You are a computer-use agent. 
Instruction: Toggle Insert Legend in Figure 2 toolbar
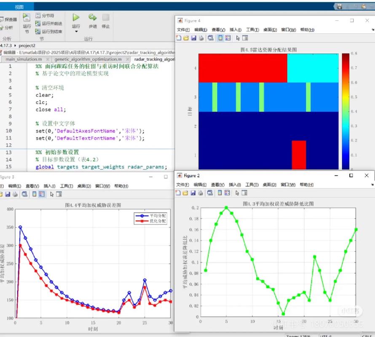(227, 193)
